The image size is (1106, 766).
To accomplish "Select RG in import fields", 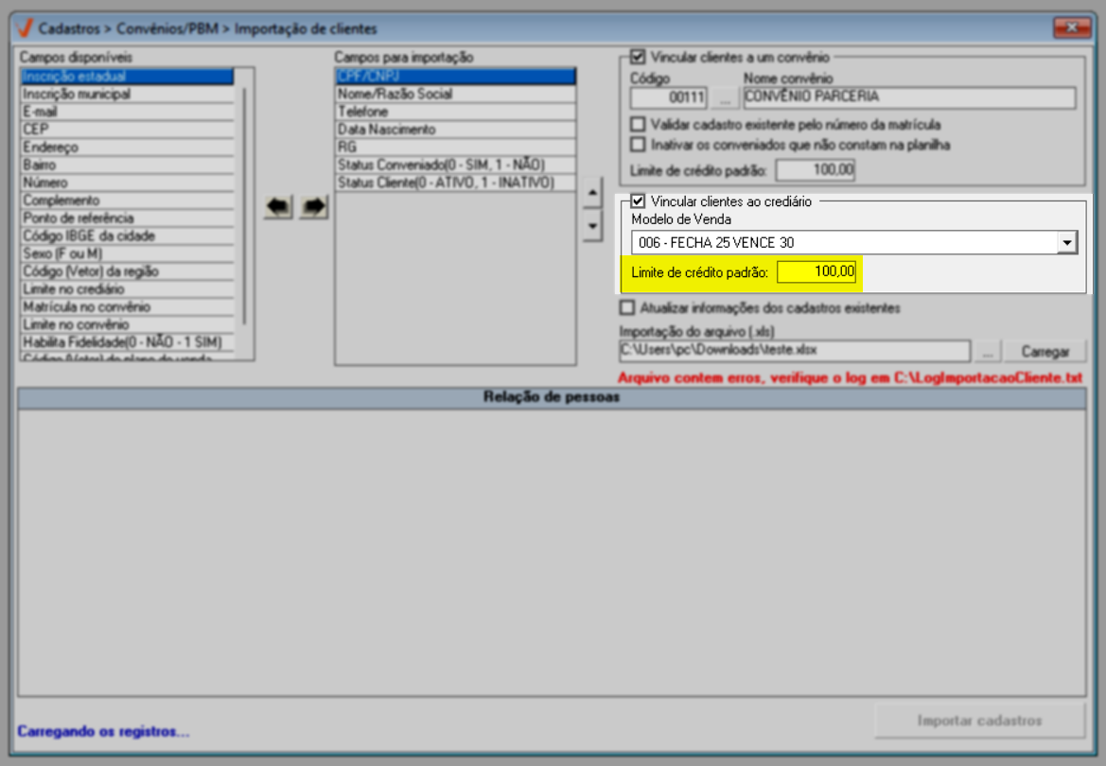I will point(456,147).
